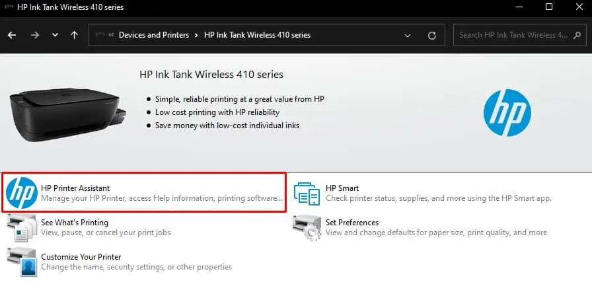
Task: Go forward to next location
Action: tap(34, 35)
